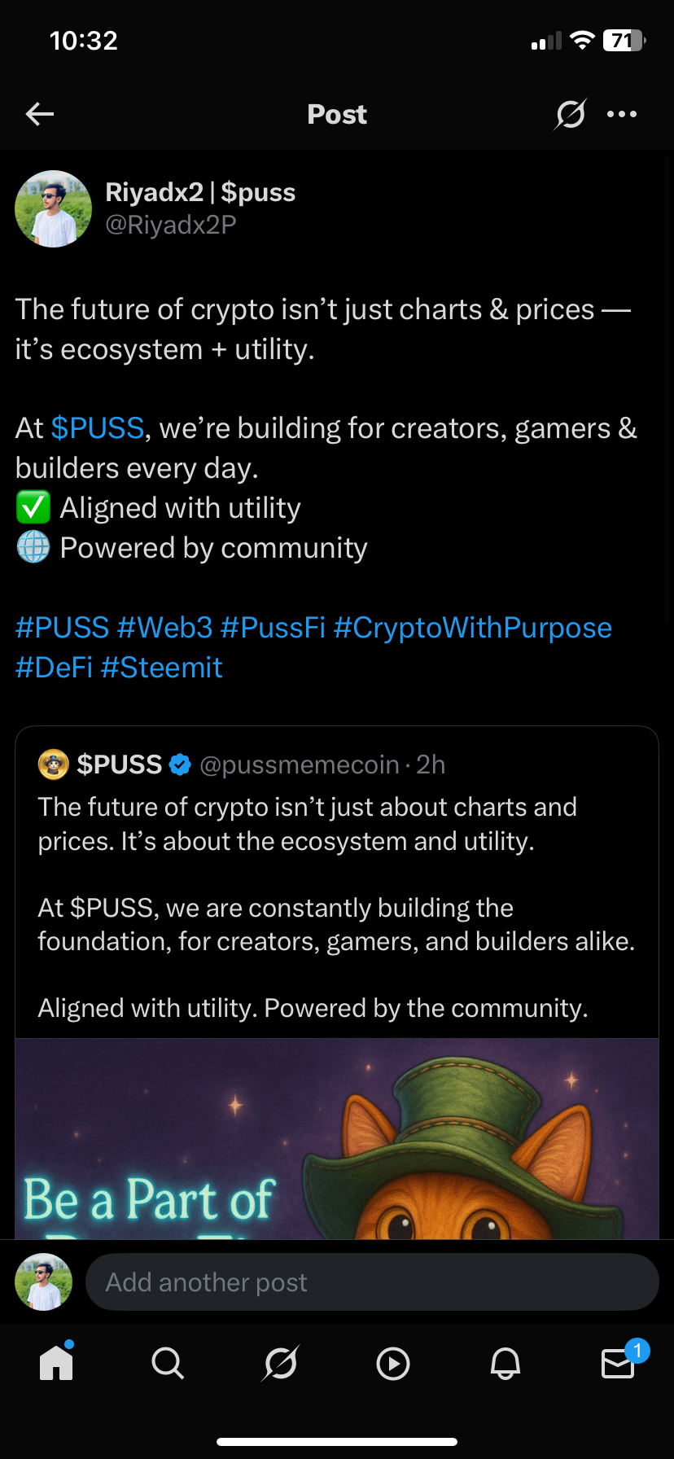Open Grok icon in the post header
Screen dimensions: 674x1459
(x=570, y=114)
